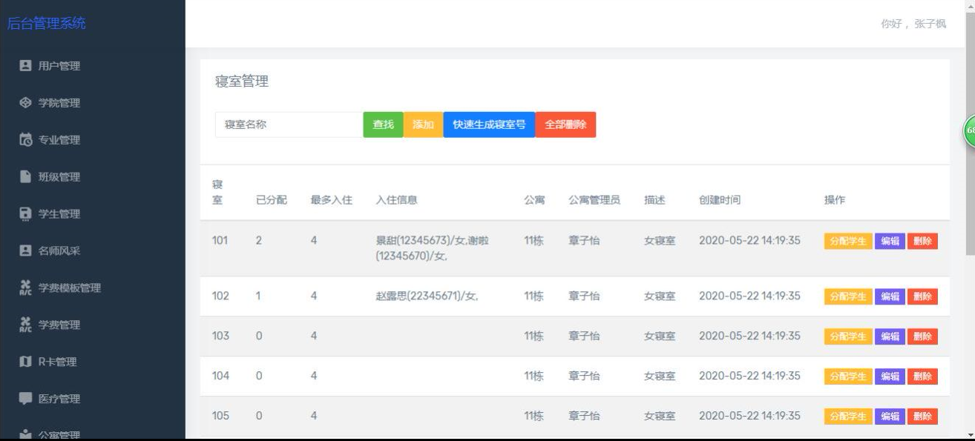This screenshot has height=441, width=975.
Task: Assign students to room 102
Action: (848, 296)
